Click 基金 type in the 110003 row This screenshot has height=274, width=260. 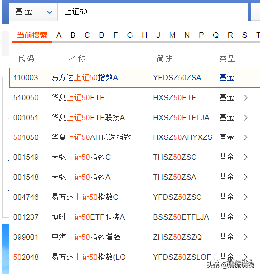click(x=227, y=78)
